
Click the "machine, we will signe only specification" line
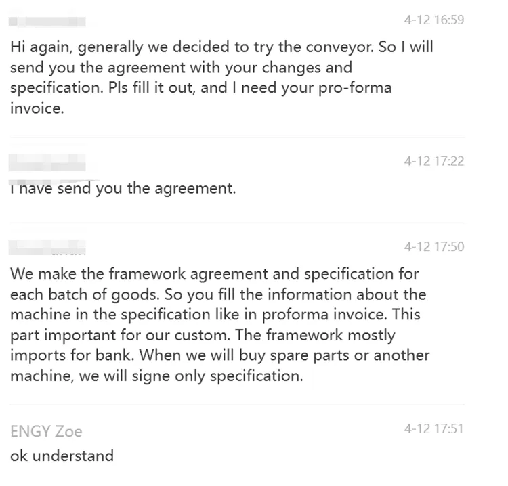tap(156, 376)
